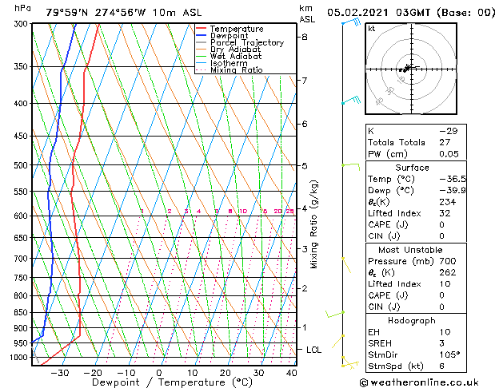Click the SREH value 3
Screen dimensions: 503x388
[x=441, y=343]
